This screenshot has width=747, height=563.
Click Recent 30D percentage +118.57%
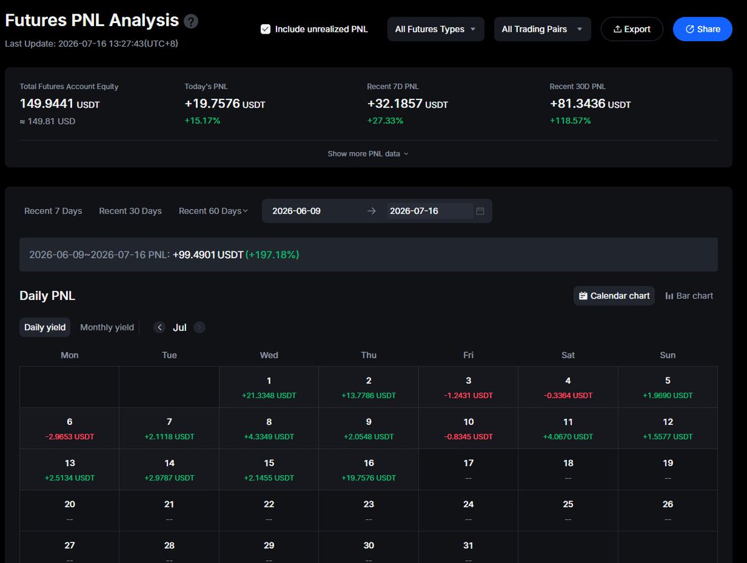pyautogui.click(x=570, y=121)
